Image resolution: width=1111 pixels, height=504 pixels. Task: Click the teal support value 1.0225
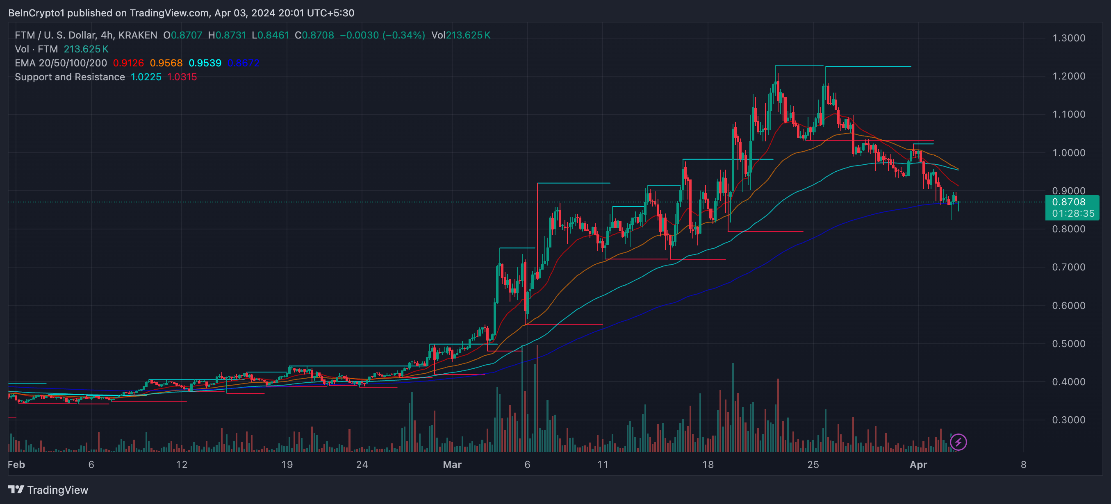pos(146,77)
